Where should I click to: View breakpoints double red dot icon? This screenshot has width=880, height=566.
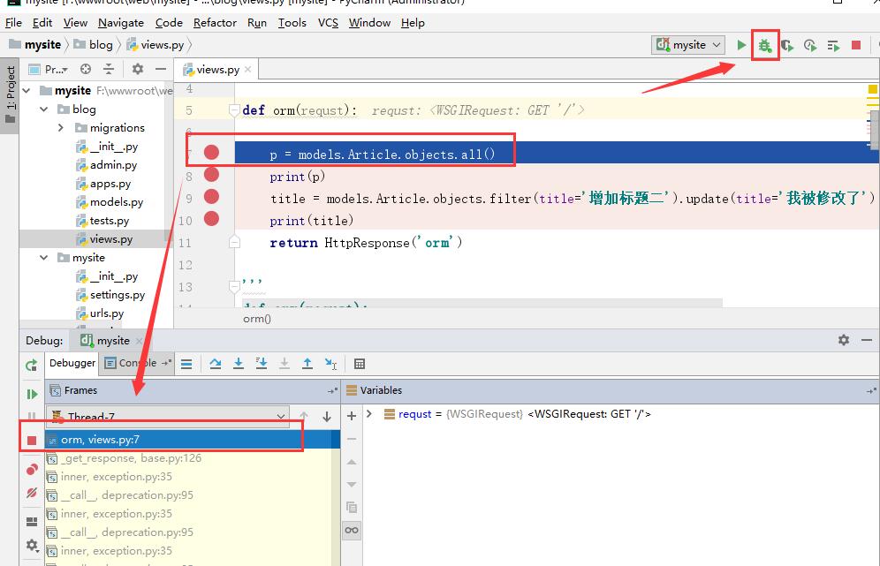(x=32, y=470)
